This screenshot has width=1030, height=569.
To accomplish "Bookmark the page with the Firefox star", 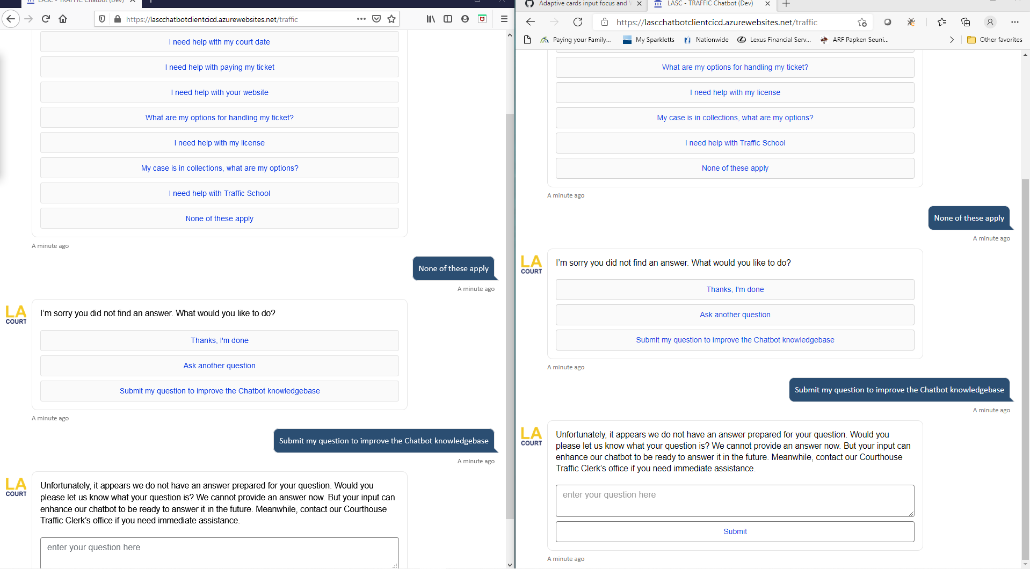I will tap(393, 18).
